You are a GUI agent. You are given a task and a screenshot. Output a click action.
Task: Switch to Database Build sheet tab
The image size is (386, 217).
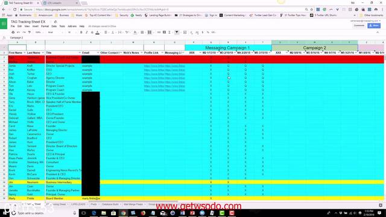coord(111,204)
